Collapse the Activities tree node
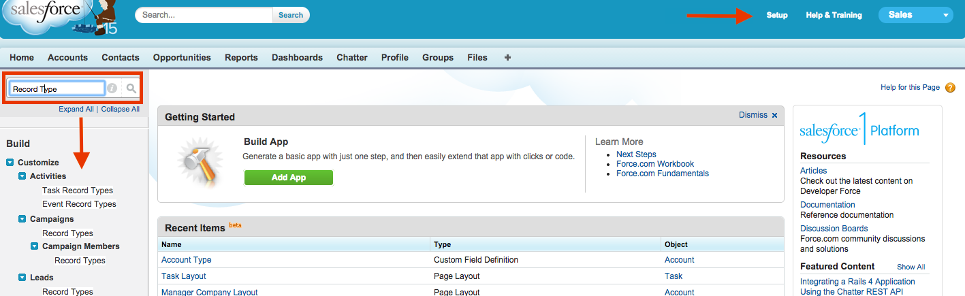Image resolution: width=965 pixels, height=296 pixels. click(22, 176)
